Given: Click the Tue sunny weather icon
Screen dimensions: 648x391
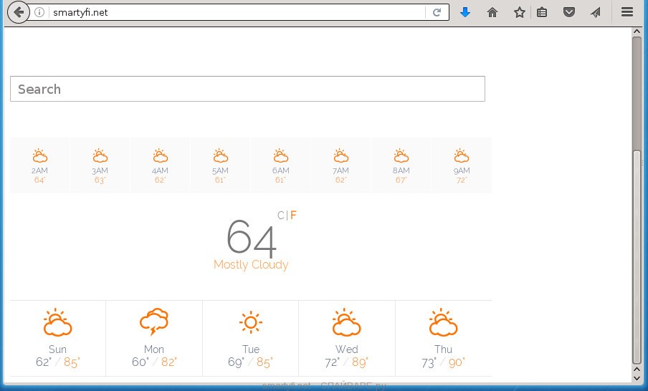Looking at the screenshot, I should point(251,322).
